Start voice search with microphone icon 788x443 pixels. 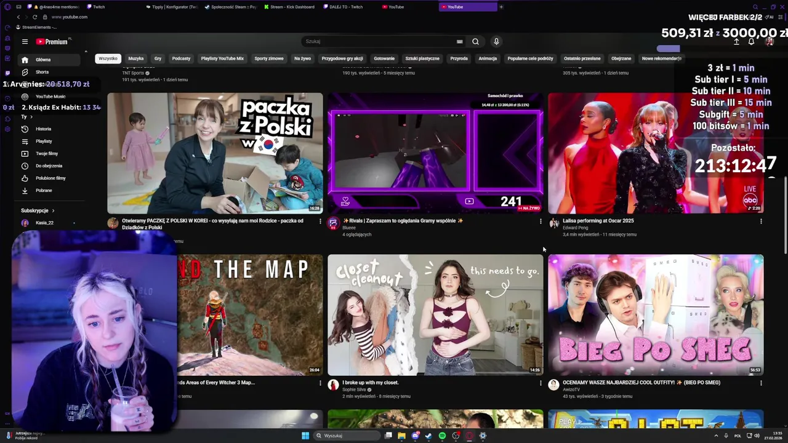[x=496, y=41]
